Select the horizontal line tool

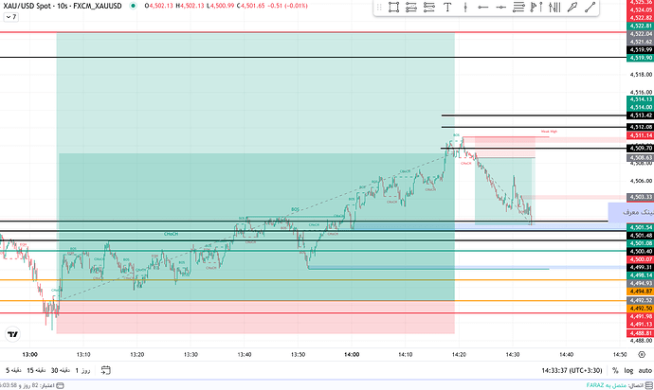[x=501, y=7]
